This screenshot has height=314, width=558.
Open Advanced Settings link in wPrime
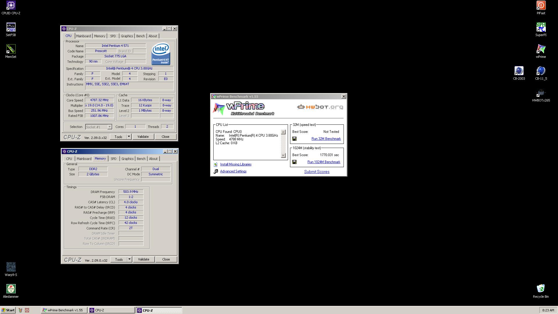coord(233,172)
